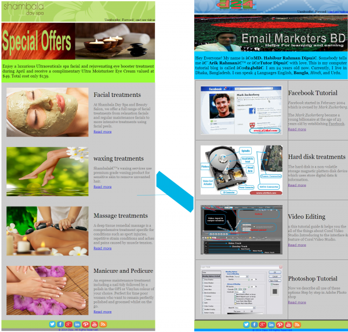Click the "Facebook Tutorial" heading
Viewport: 348px width, 332px height.
pos(313,93)
